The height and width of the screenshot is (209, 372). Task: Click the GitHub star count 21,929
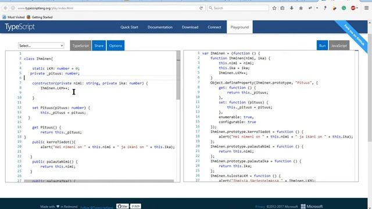(x=135, y=206)
